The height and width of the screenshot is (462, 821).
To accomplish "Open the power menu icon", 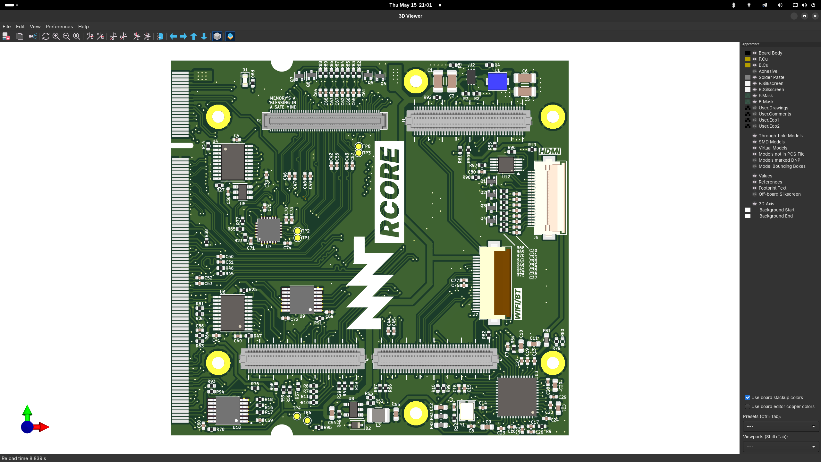I will 813,5.
